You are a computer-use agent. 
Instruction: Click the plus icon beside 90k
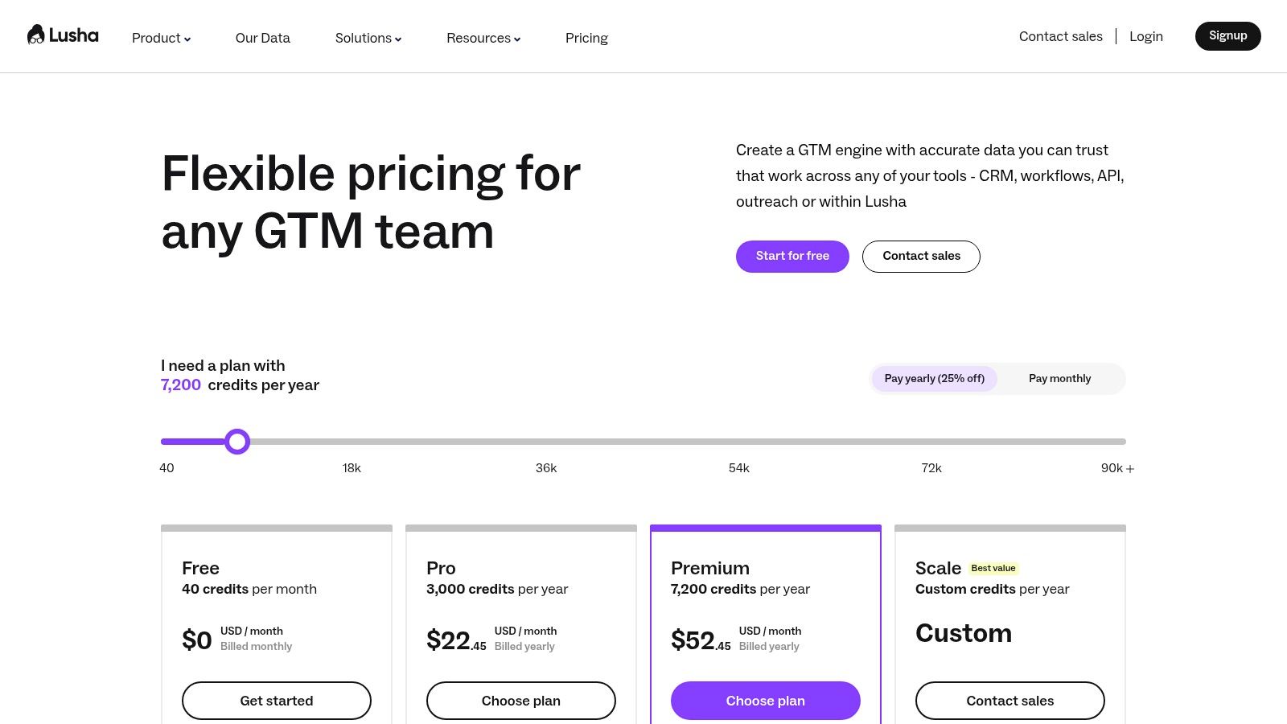(x=1130, y=469)
